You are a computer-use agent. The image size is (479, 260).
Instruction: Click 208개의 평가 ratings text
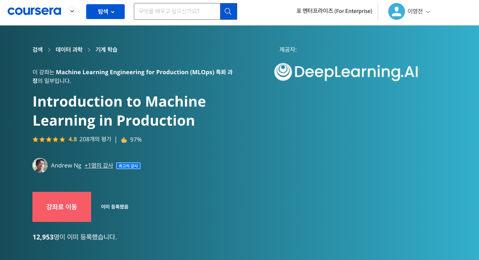click(x=95, y=139)
